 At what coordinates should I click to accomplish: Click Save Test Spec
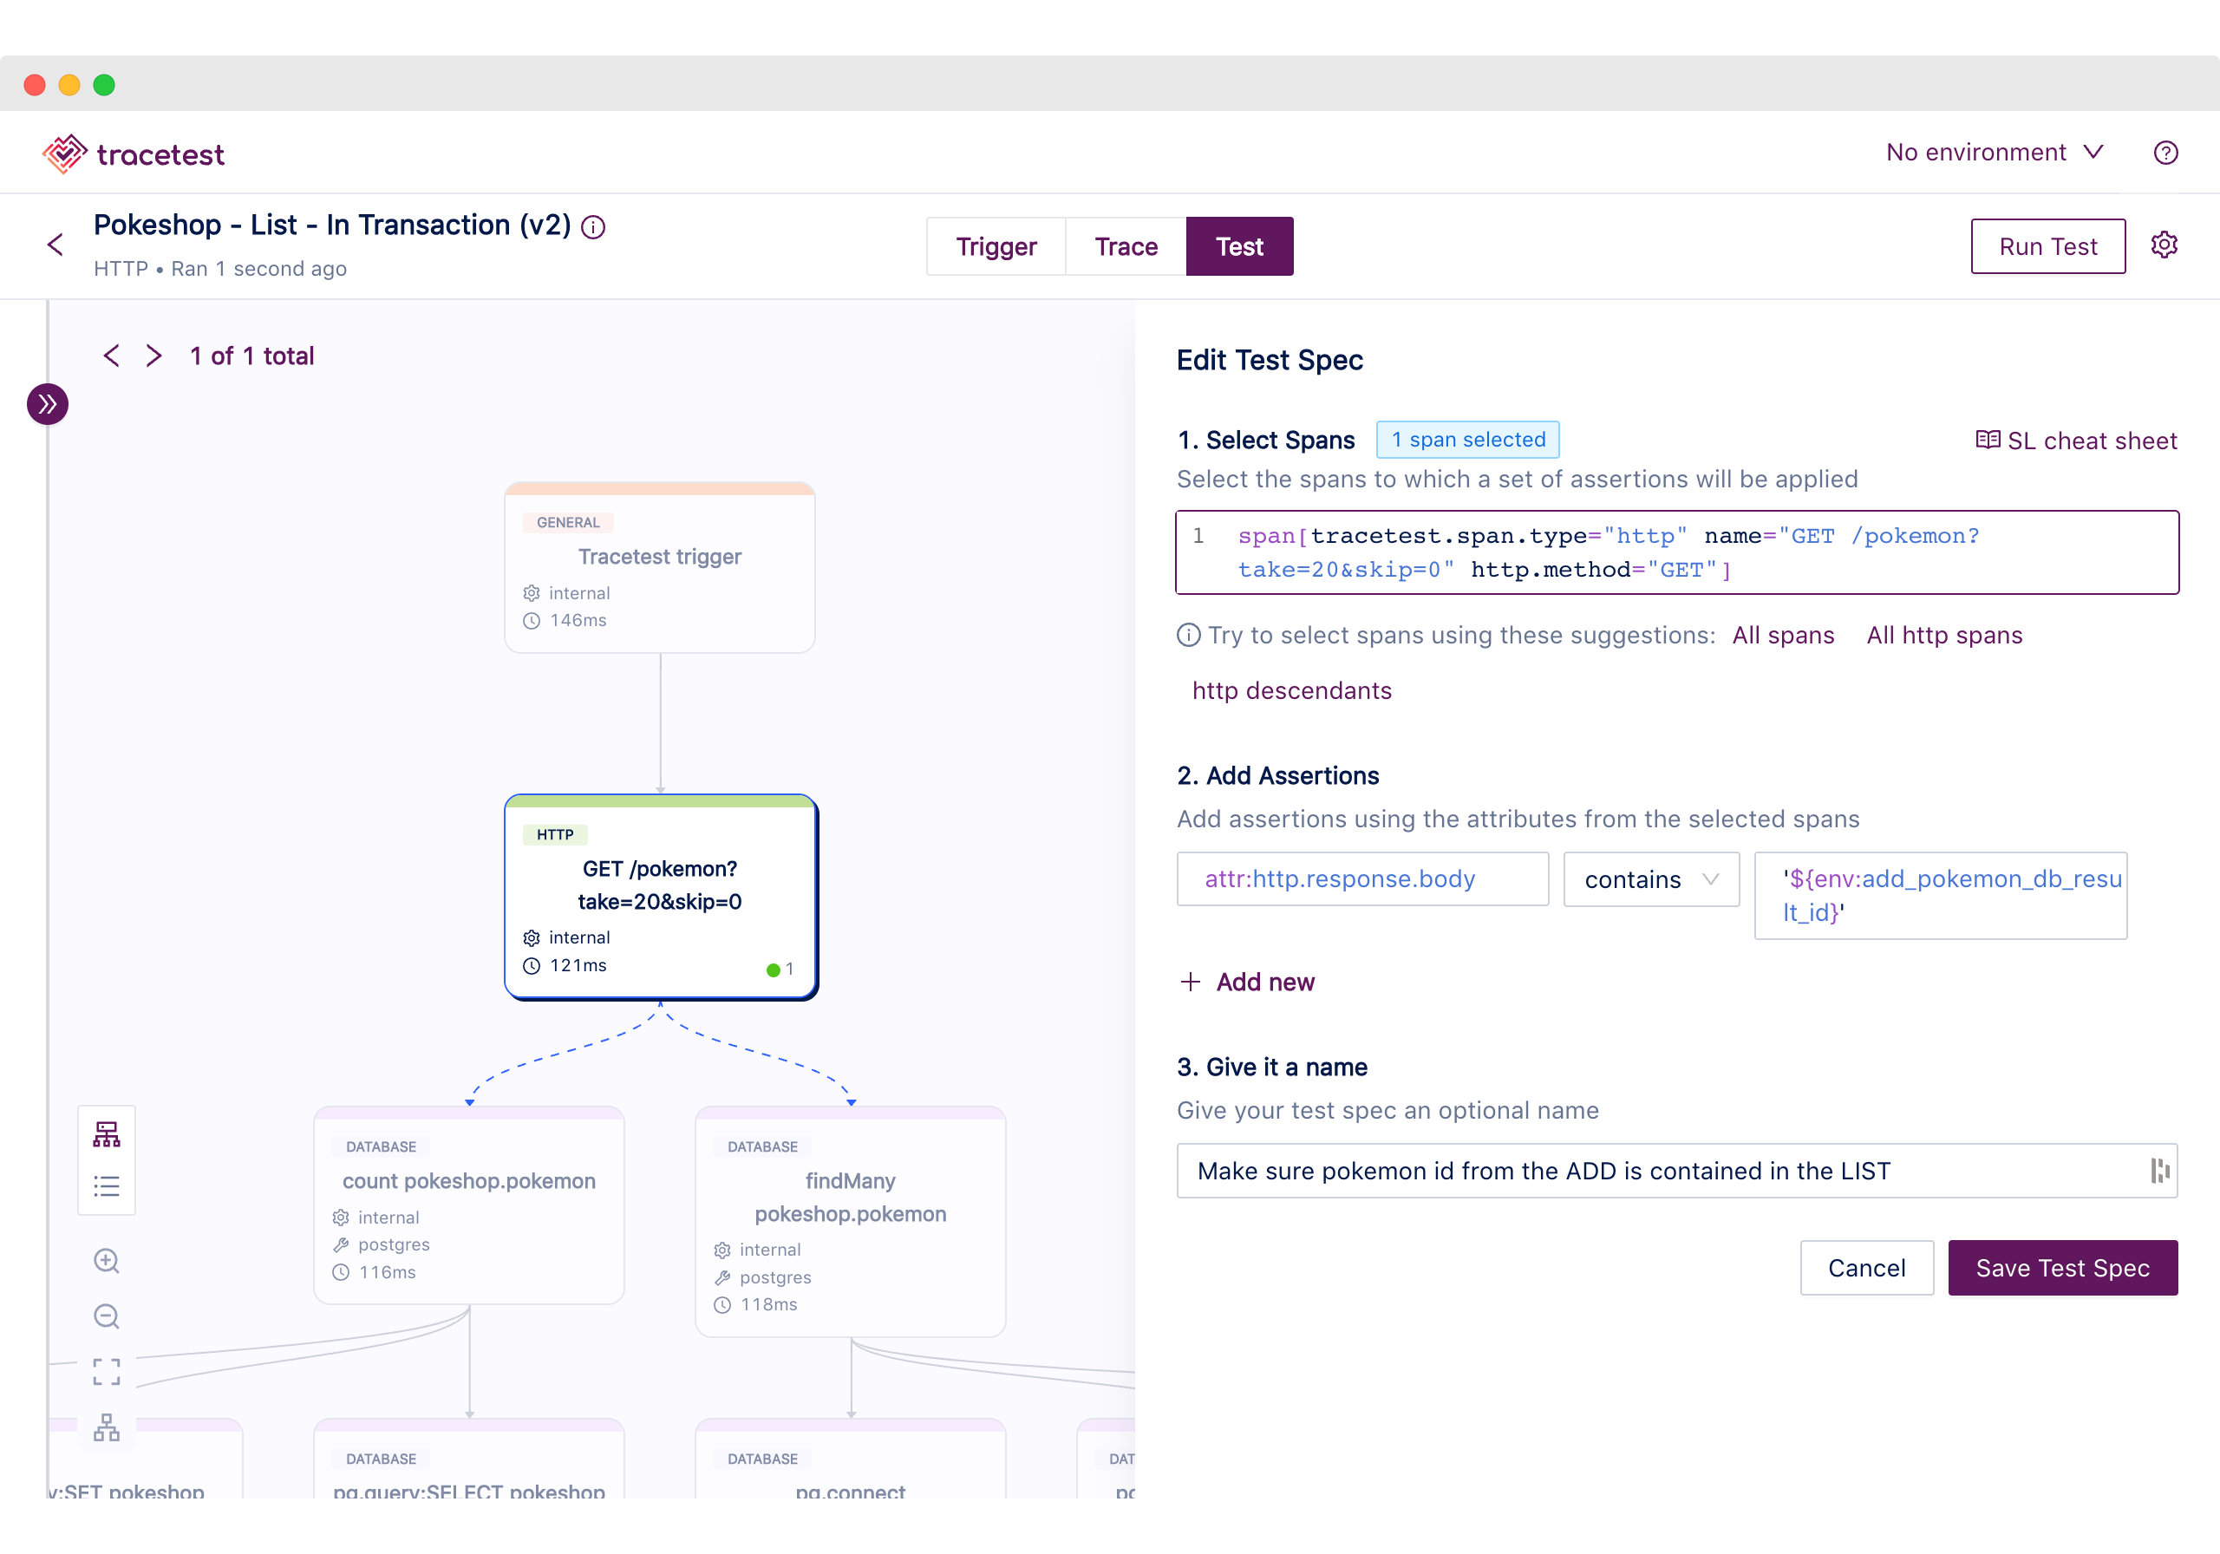[x=2062, y=1268]
